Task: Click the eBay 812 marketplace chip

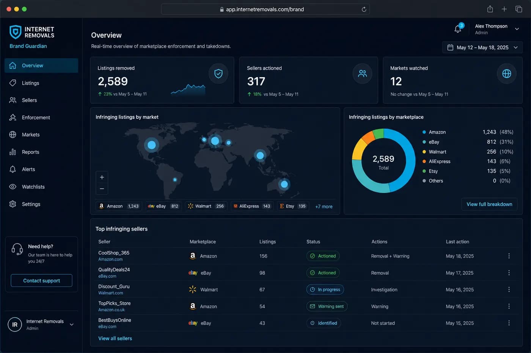Action: pyautogui.click(x=163, y=206)
